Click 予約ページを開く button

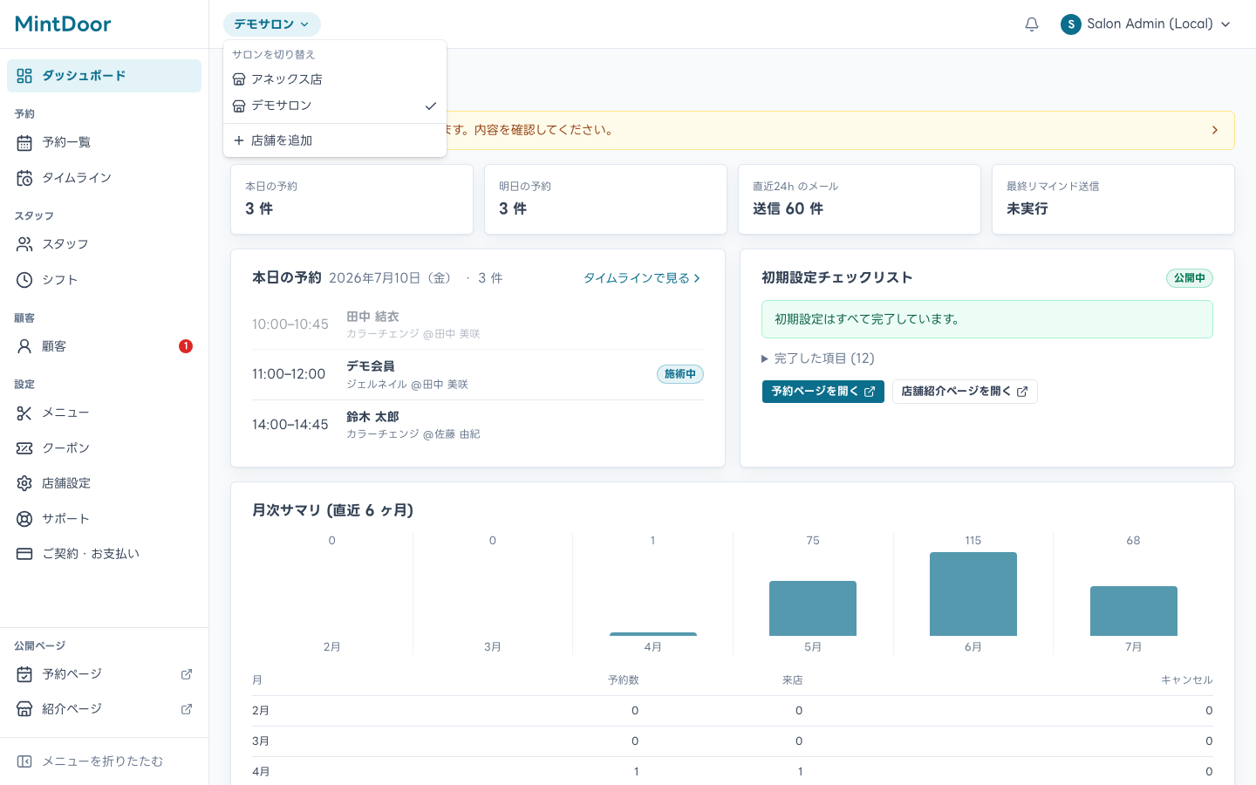823,392
